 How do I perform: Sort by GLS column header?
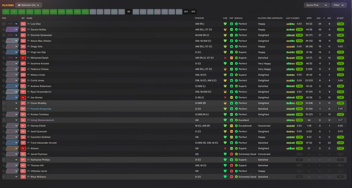click(x=318, y=18)
